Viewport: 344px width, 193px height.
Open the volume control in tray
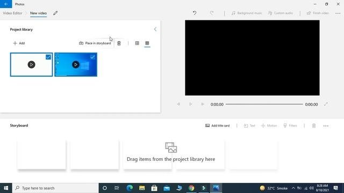(312, 188)
